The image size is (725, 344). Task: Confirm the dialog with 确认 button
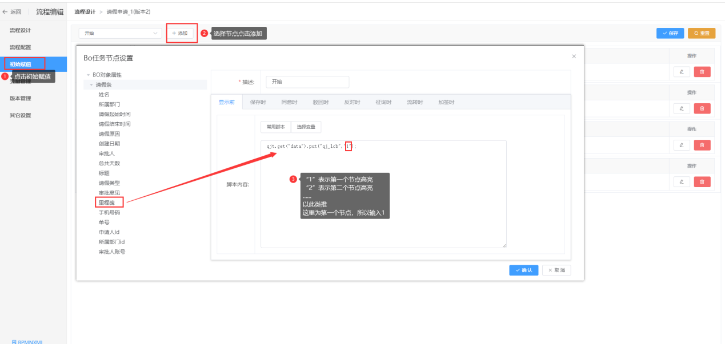click(523, 270)
